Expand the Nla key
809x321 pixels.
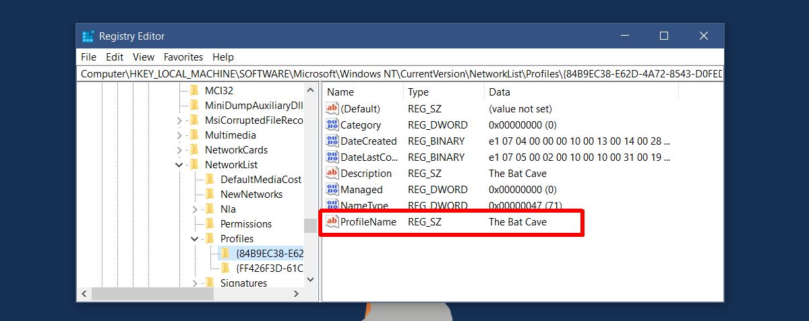[x=195, y=209]
